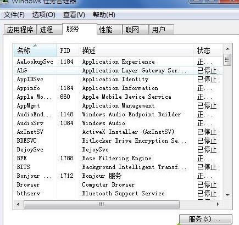Select the ALG service row
The width and height of the screenshot is (239, 225).
coord(118,70)
